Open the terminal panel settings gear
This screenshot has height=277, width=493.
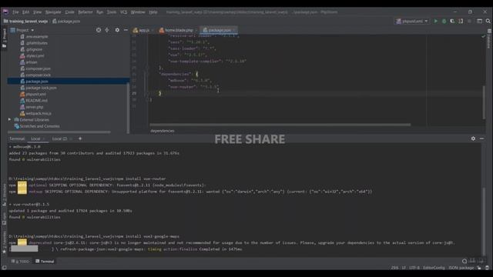[x=473, y=138]
